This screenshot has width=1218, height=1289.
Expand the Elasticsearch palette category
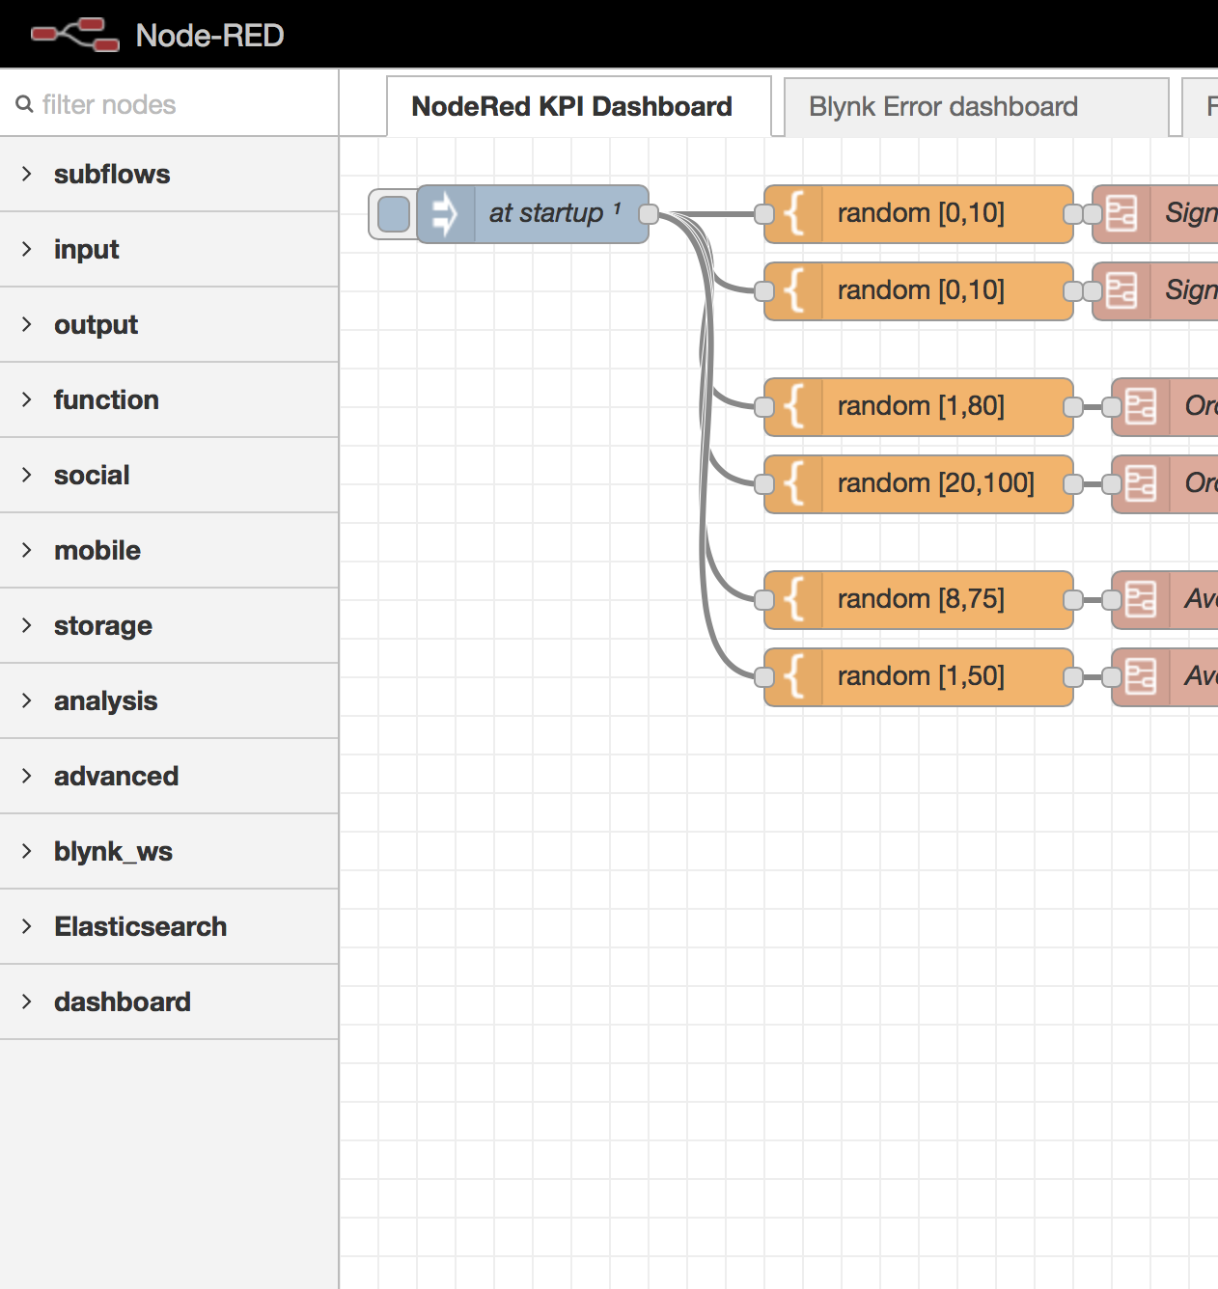point(169,927)
